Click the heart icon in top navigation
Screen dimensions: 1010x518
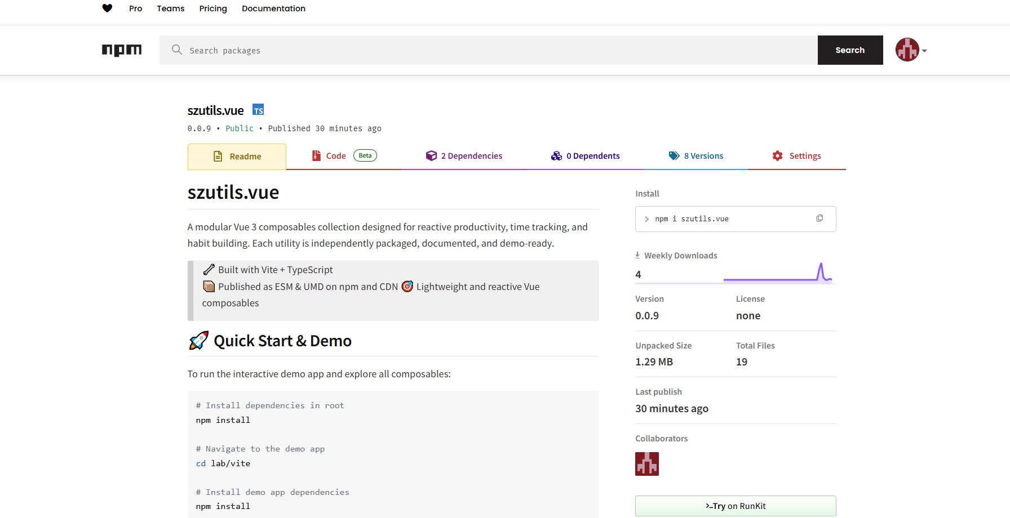pos(107,8)
